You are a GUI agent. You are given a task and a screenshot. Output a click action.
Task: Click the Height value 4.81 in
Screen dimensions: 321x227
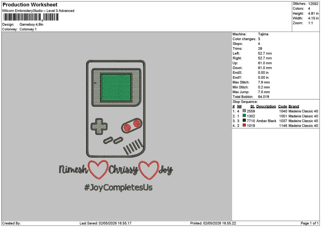[313, 13]
